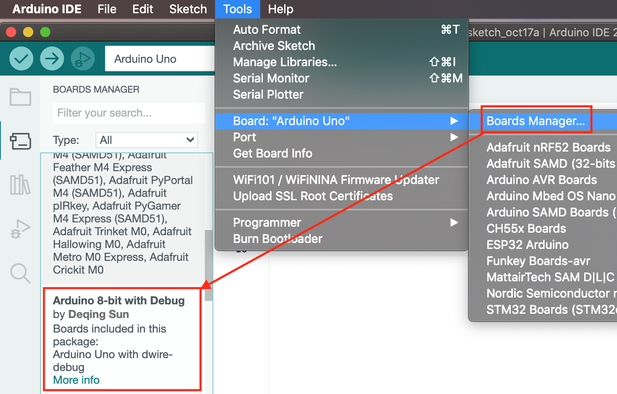
Task: Click the green fullscreen window button
Action: 45,32
